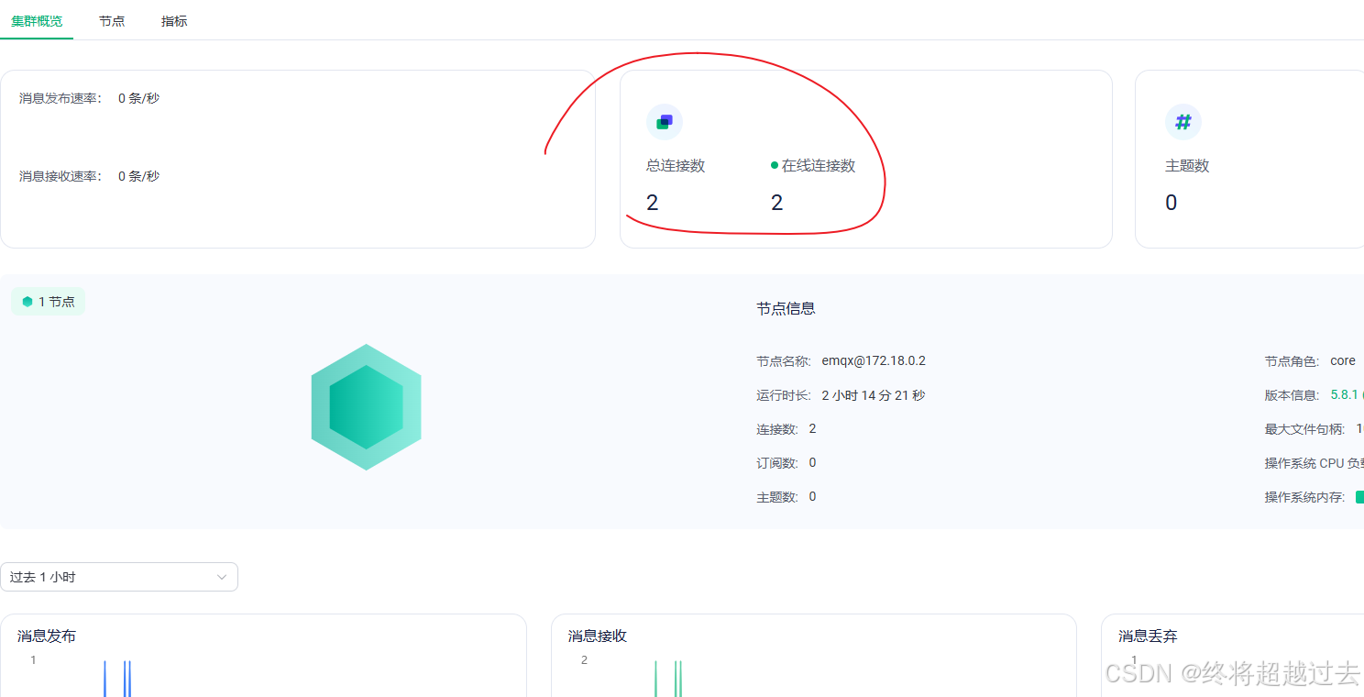The height and width of the screenshot is (697, 1364).
Task: Click the hash icon above 主题数
Action: (1182, 122)
